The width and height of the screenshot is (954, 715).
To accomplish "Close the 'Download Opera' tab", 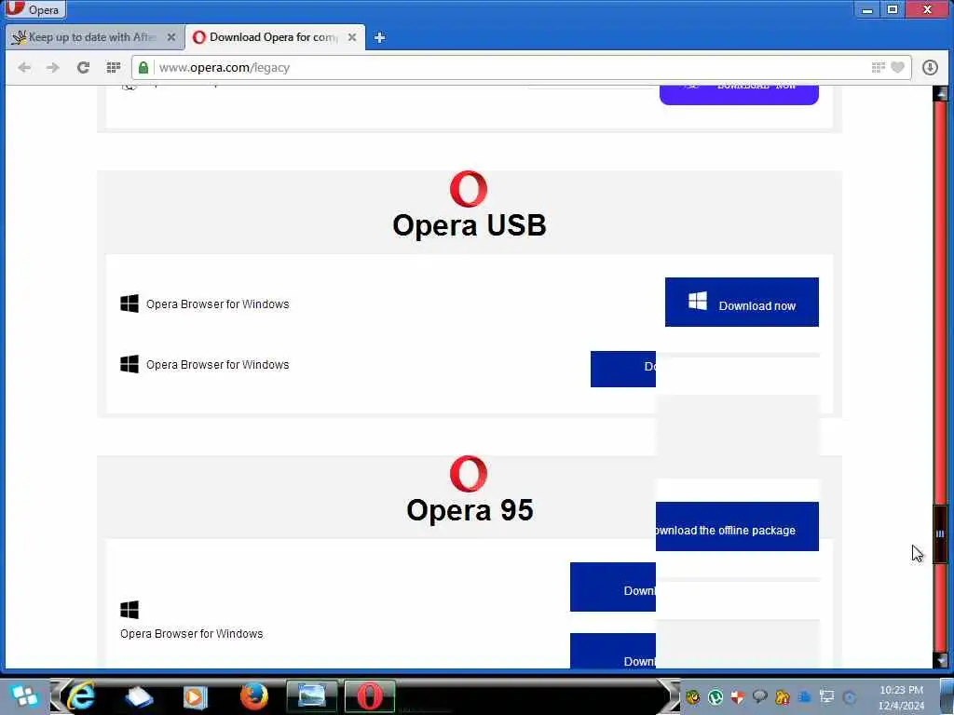I will [x=351, y=37].
